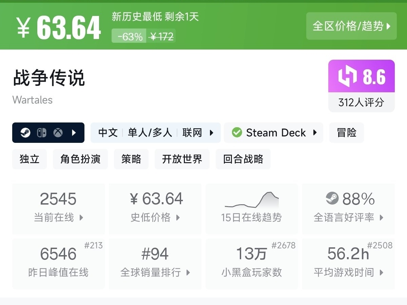Screen dimensions: 407x305
Task: Click the yen symbol of current price
Action: tap(23, 28)
